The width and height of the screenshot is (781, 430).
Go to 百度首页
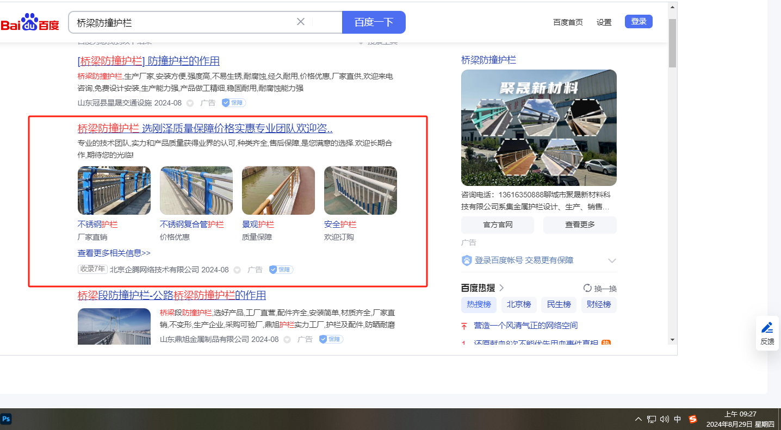click(x=568, y=22)
